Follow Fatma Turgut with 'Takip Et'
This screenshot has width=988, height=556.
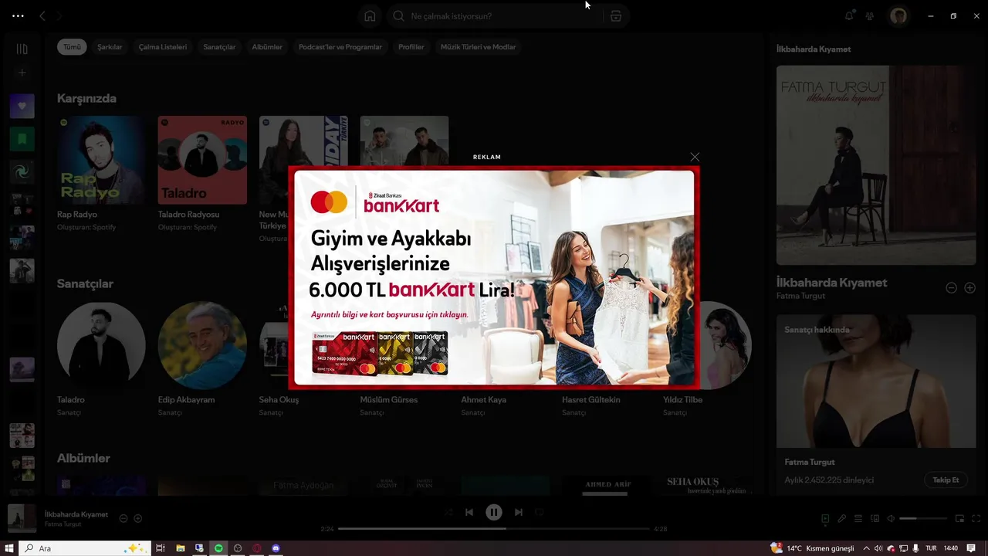coord(946,480)
